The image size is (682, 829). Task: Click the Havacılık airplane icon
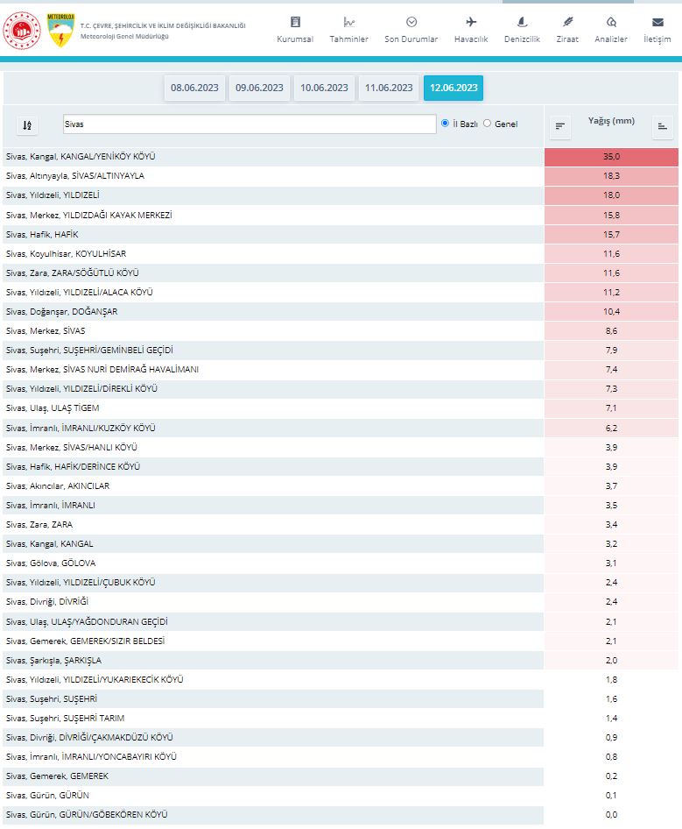click(x=471, y=22)
